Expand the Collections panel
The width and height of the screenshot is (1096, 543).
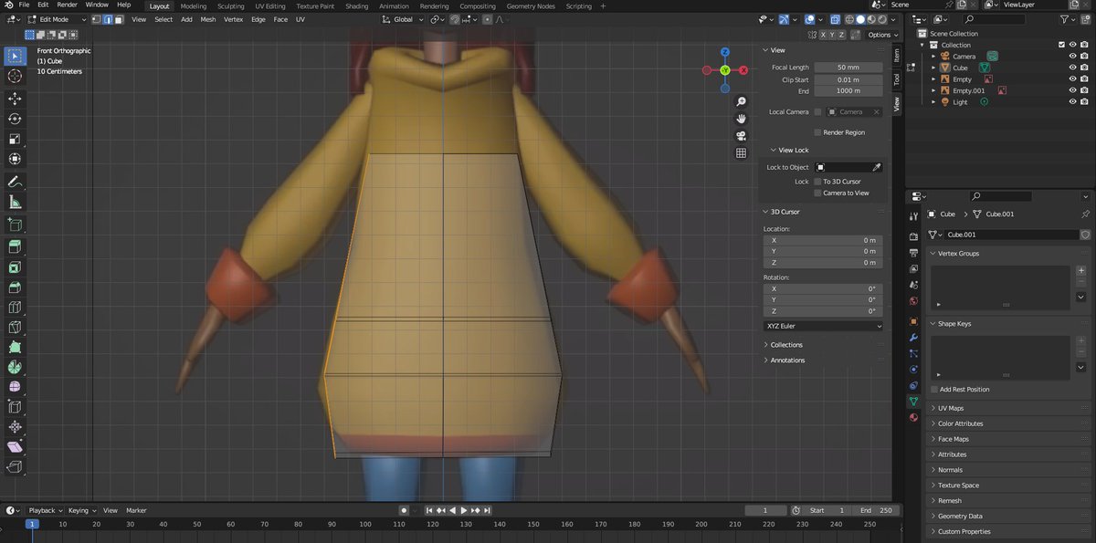point(786,345)
